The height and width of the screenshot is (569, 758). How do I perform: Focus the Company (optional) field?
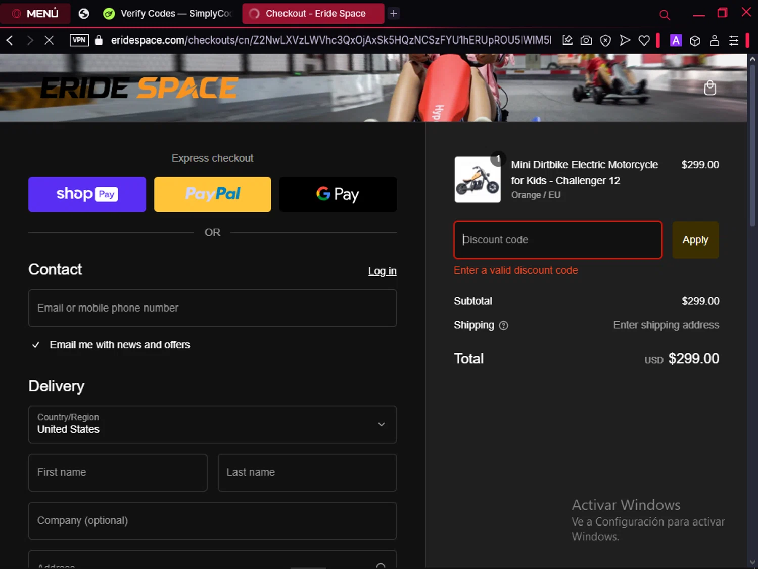click(x=212, y=520)
